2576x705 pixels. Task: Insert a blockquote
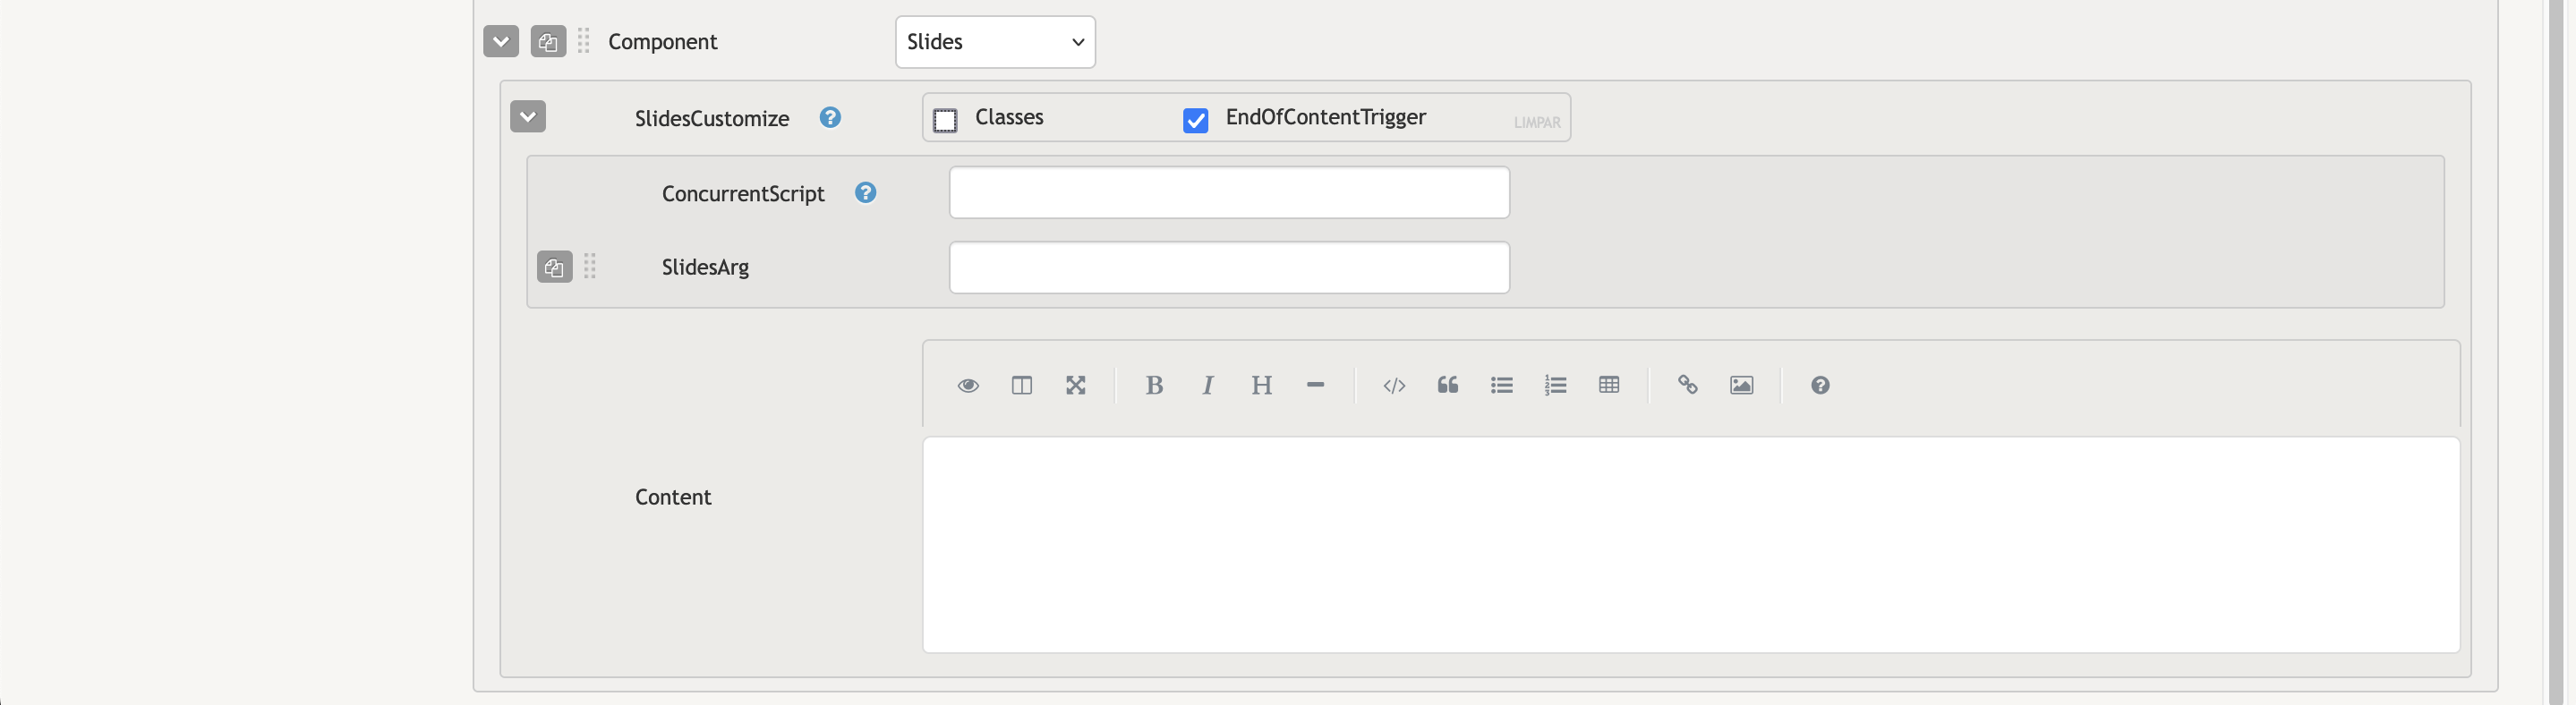tap(1448, 385)
